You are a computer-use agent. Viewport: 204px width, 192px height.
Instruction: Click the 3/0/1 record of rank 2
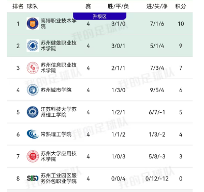click(118, 46)
